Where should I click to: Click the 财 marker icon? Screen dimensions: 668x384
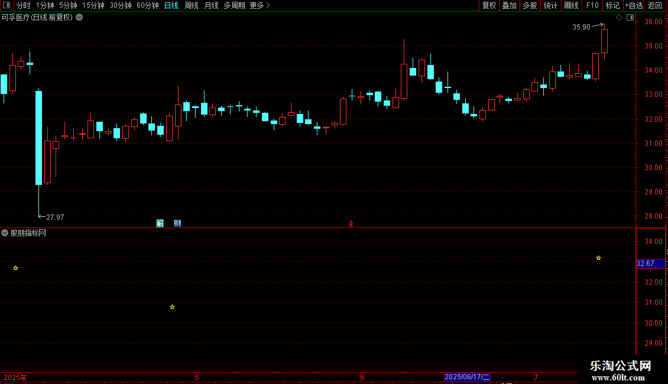(x=178, y=223)
